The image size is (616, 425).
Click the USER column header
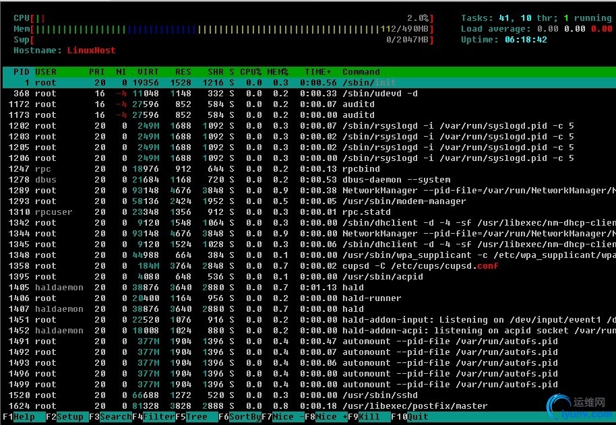[x=46, y=72]
